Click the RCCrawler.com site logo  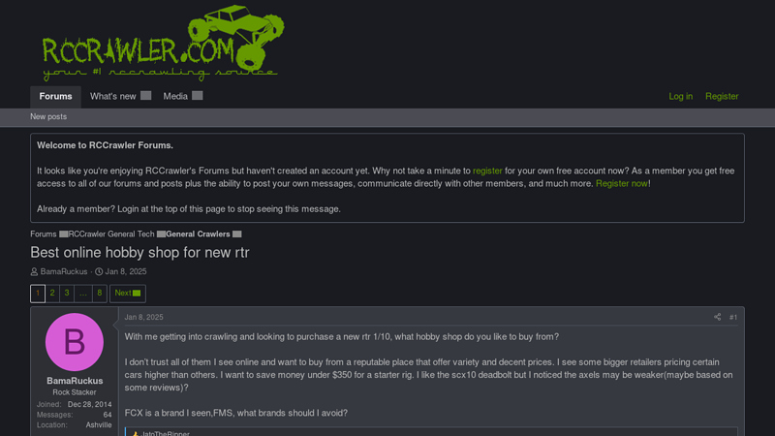click(x=162, y=45)
